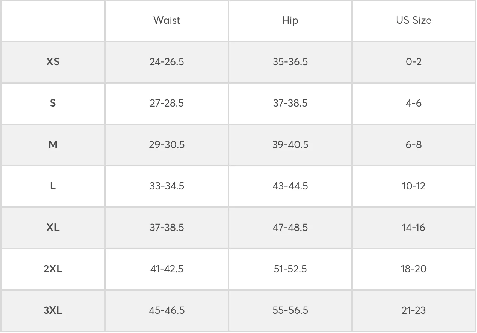Click the 0-2 US size cell
Viewport: 477px width, 333px height.
coord(414,62)
